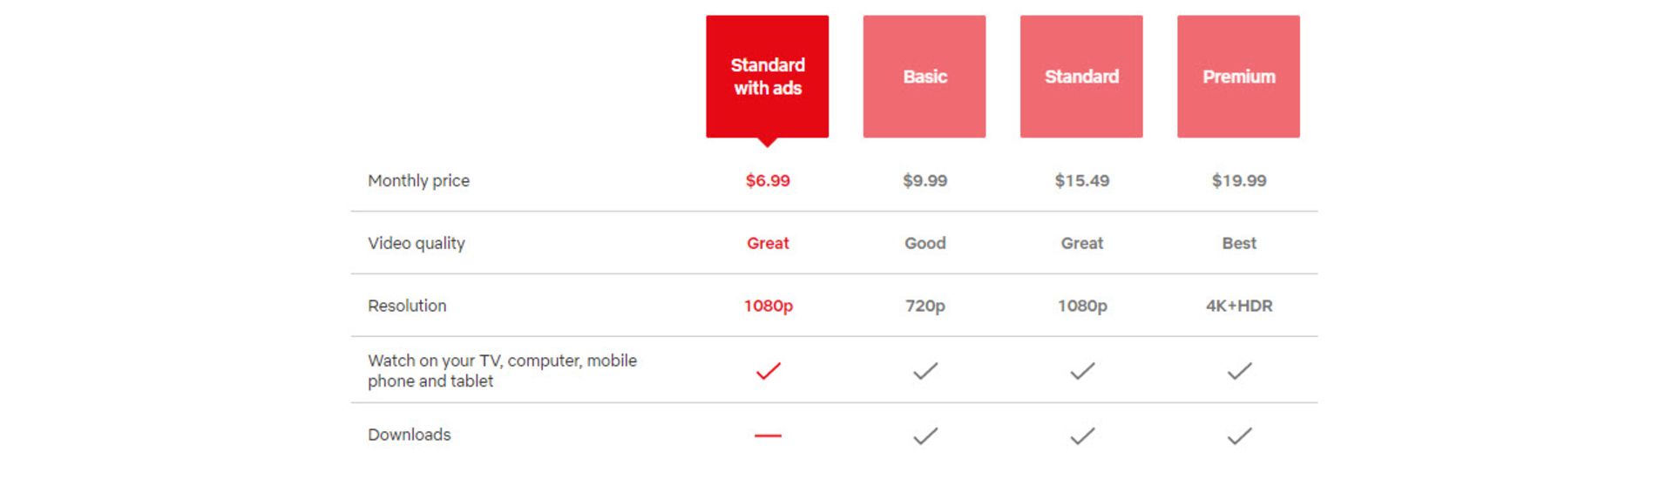
Task: Select the Premium plan tile
Action: tap(1238, 77)
